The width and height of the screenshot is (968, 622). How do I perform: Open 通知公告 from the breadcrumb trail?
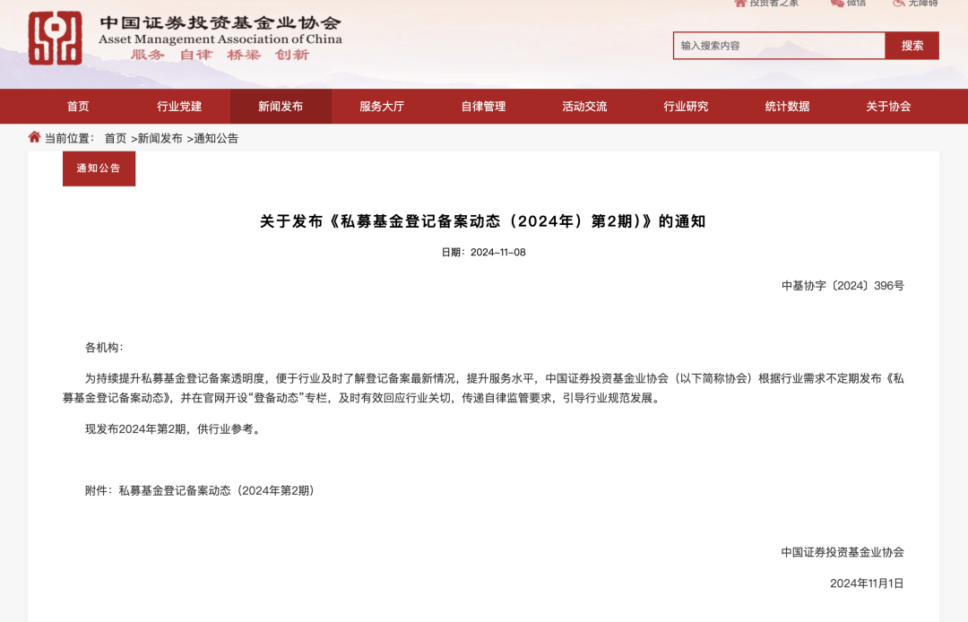[216, 138]
